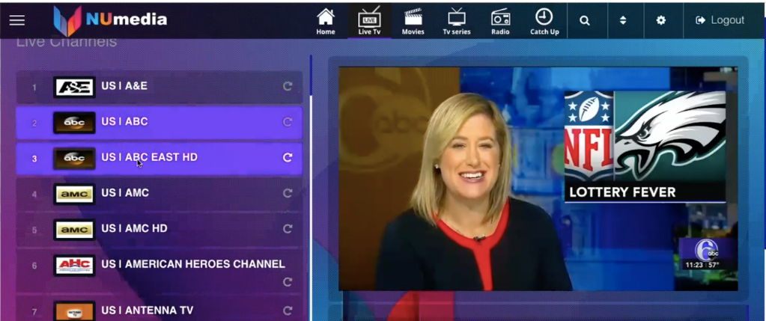Open the Movies section
766x321 pixels.
point(413,22)
